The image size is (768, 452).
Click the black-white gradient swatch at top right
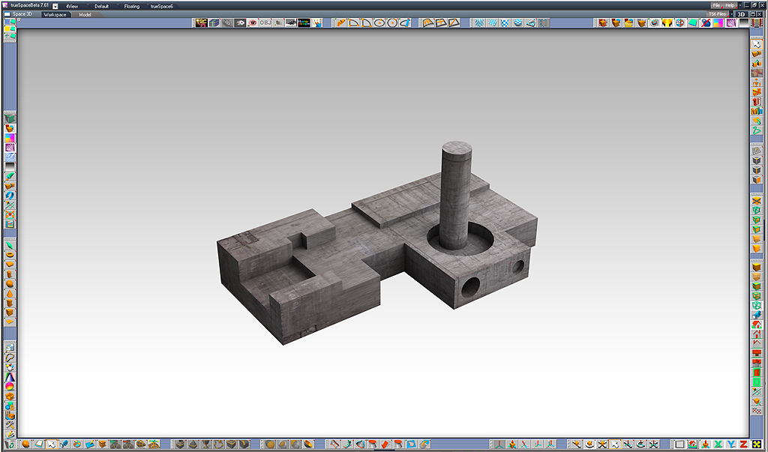coord(743,22)
